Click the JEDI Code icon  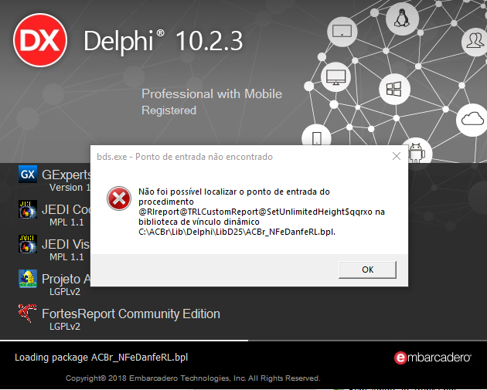point(28,209)
